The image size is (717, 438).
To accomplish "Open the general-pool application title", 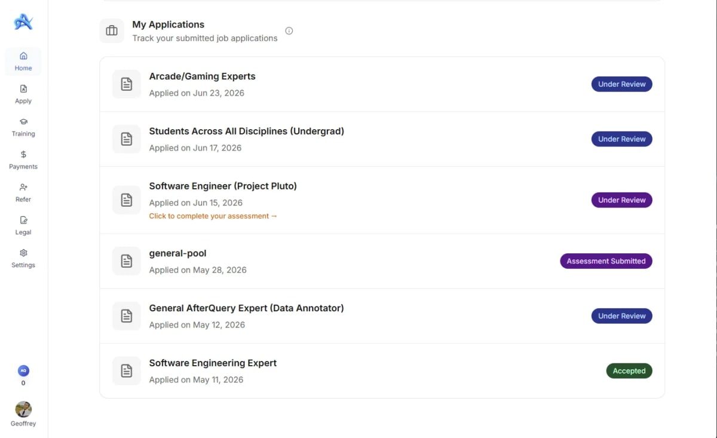I will coord(178,253).
